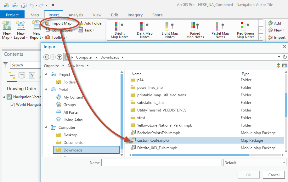
Task: Sort file list by Type column
Action: (246, 74)
